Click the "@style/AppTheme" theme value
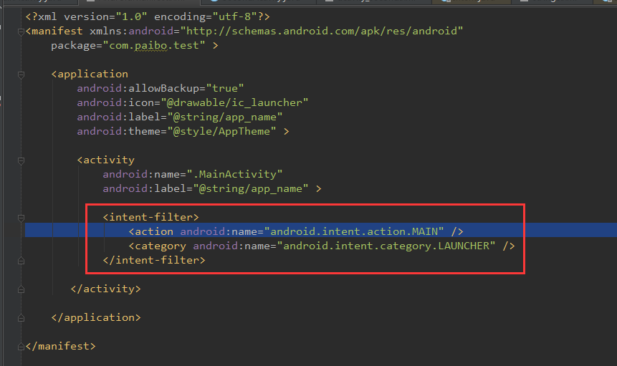The height and width of the screenshot is (366, 617). (x=221, y=131)
